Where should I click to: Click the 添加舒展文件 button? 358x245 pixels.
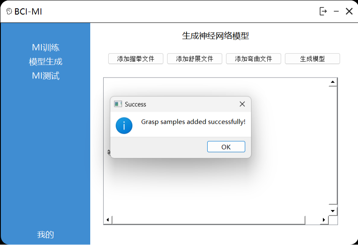coord(195,59)
